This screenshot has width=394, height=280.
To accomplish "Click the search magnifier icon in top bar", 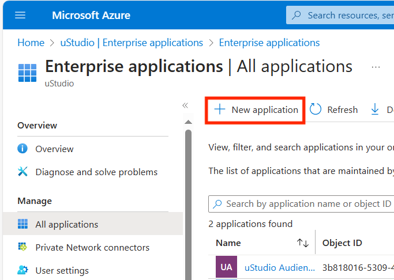I will click(x=297, y=15).
